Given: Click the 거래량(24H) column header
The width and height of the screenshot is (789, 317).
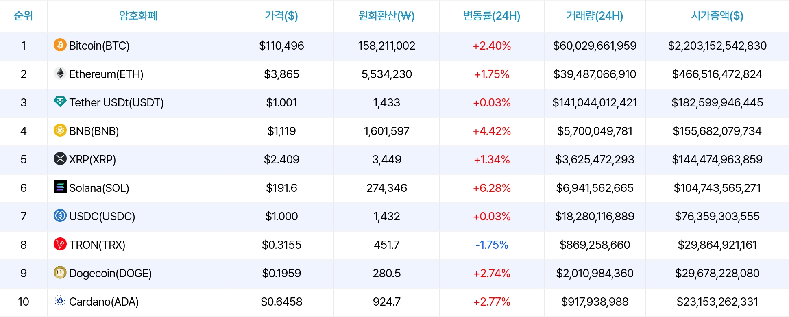Looking at the screenshot, I should pos(595,16).
